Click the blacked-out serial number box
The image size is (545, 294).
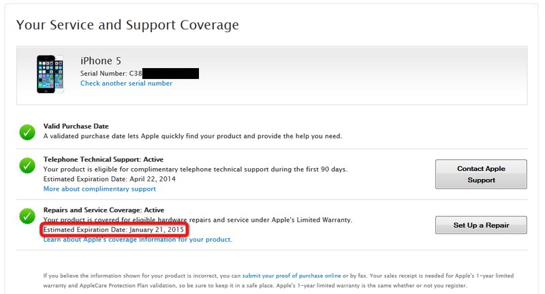point(171,73)
